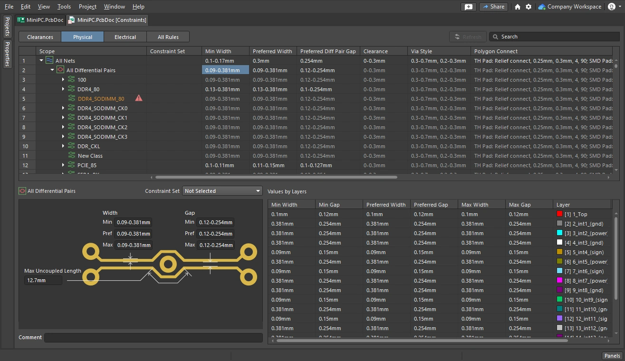The image size is (625, 361).
Task: Click the All Nets scope icon
Action: [x=50, y=61]
